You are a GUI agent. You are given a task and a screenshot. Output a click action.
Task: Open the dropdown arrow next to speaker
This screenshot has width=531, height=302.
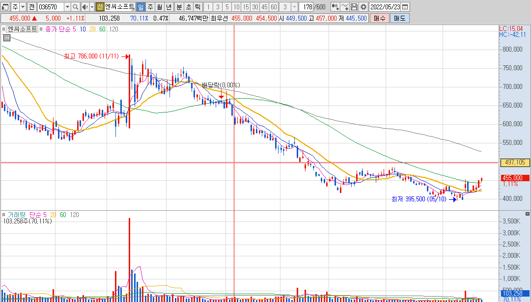(x=92, y=7)
